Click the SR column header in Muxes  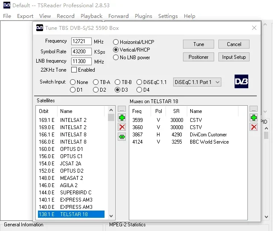click(176, 111)
